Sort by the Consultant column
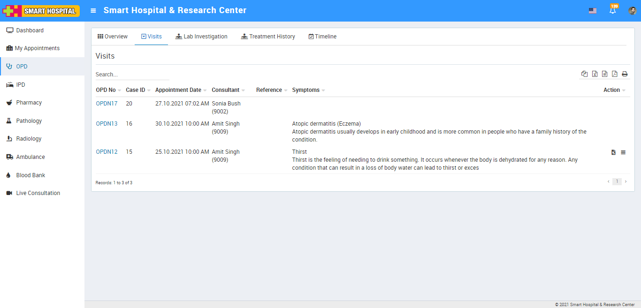Viewport: 641px width, 308px height. click(x=226, y=90)
